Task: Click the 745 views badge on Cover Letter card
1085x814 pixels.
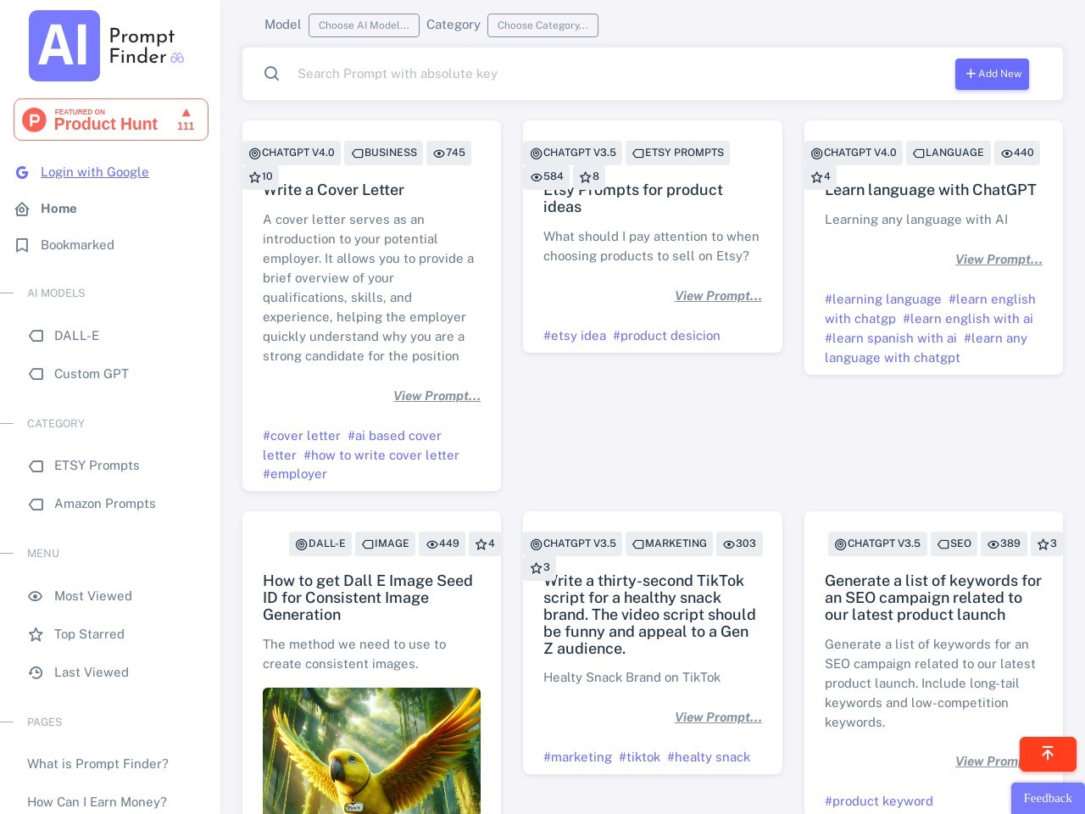Action: click(x=449, y=153)
